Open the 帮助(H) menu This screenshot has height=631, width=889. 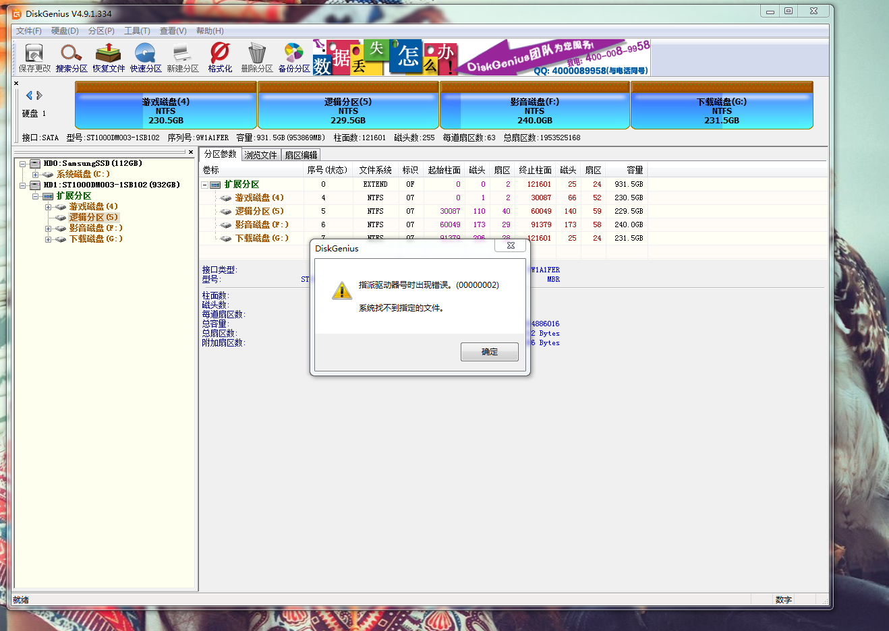[210, 31]
